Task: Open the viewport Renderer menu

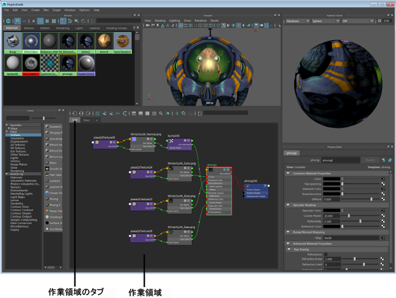Action: [200, 21]
